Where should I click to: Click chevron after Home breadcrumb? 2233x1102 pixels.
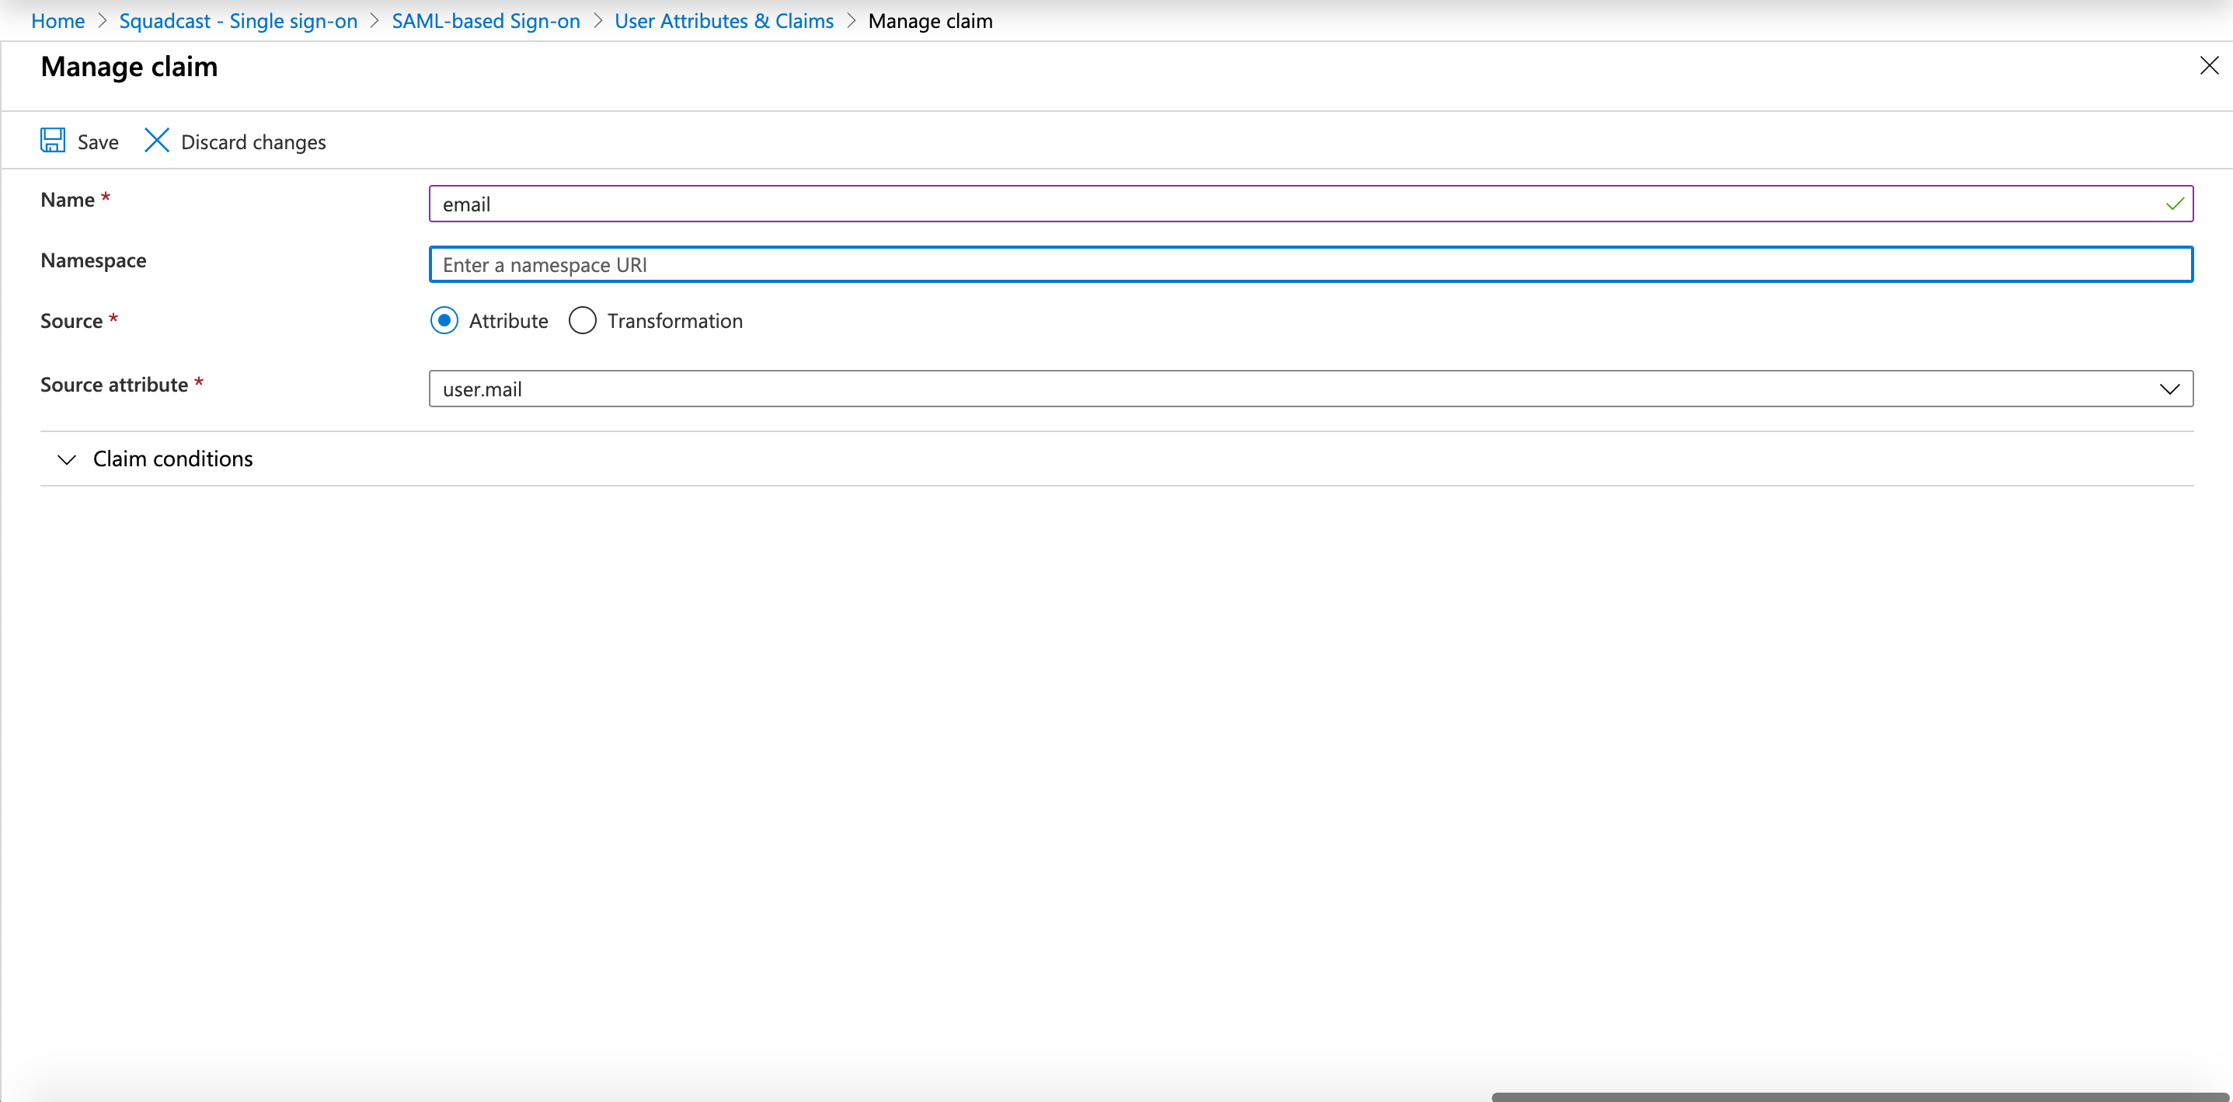coord(103,21)
